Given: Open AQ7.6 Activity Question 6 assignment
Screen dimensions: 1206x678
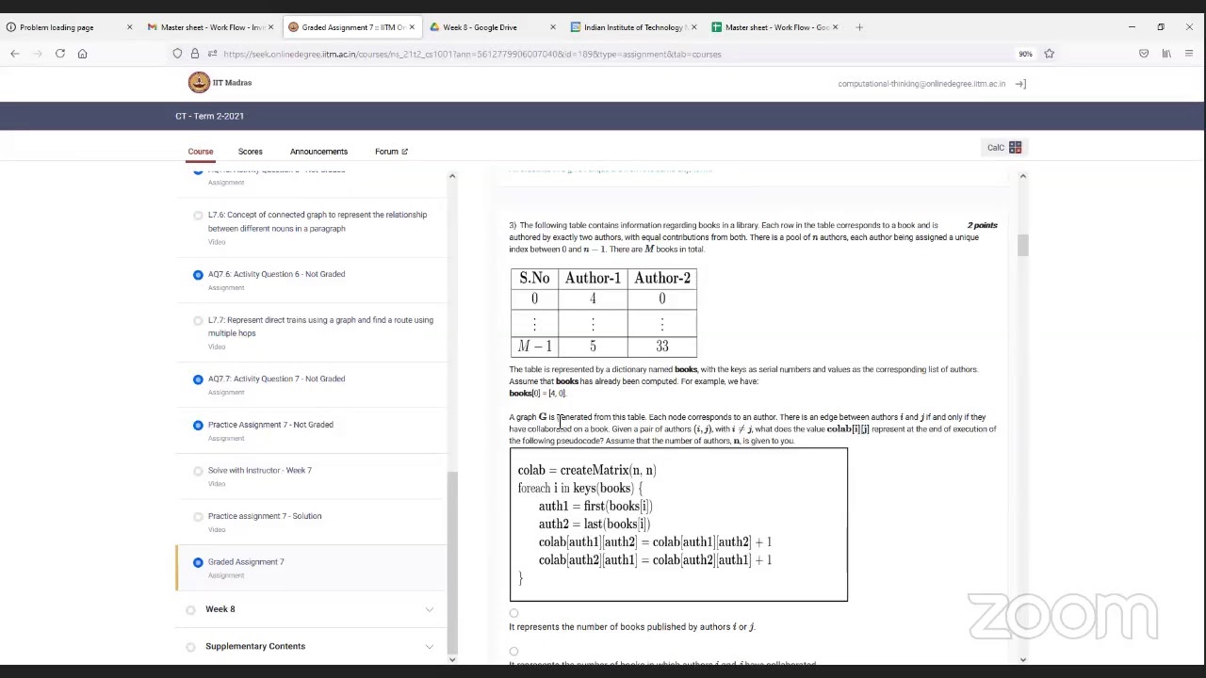Looking at the screenshot, I should [x=276, y=274].
